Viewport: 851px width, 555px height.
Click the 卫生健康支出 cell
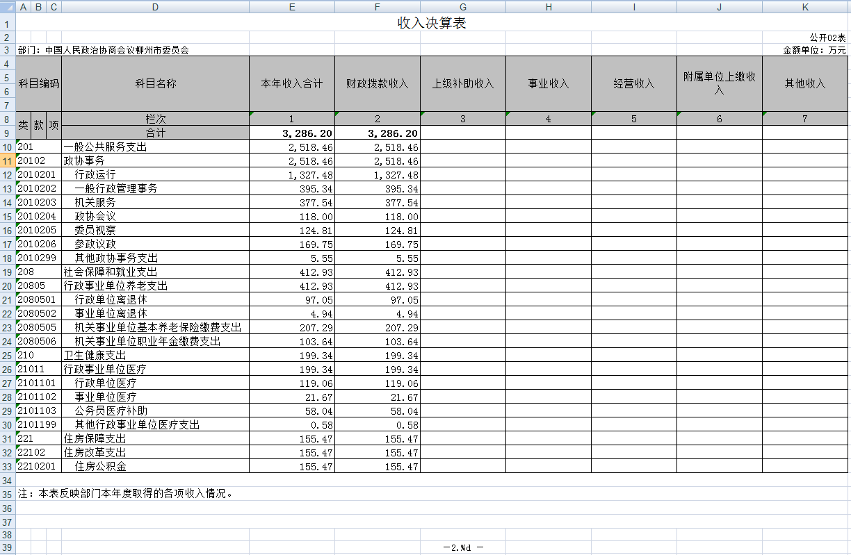[156, 355]
